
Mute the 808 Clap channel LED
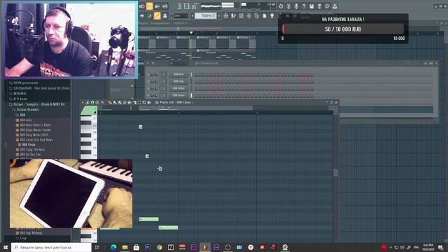tap(148, 81)
